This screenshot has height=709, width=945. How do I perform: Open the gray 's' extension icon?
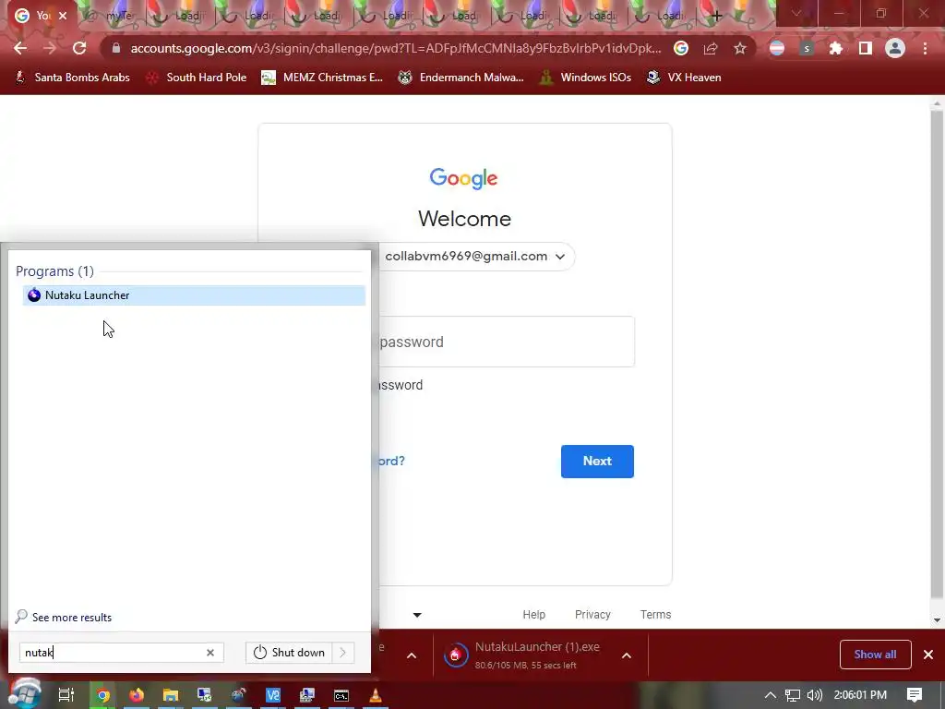coord(807,48)
